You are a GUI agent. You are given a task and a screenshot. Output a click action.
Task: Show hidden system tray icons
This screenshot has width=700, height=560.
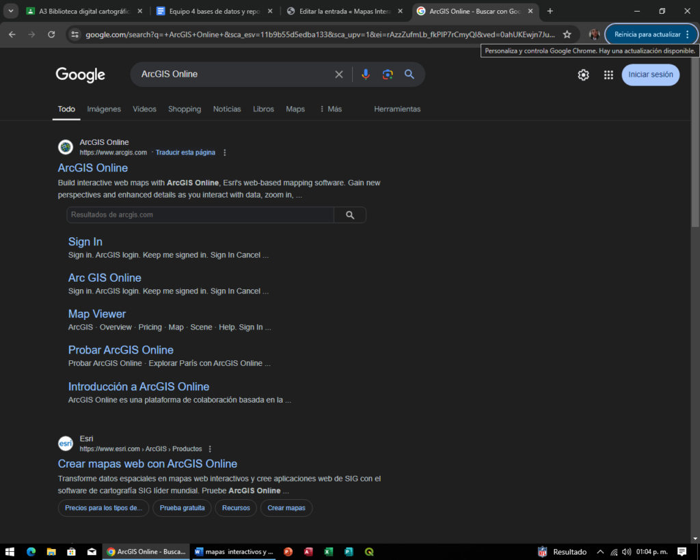tap(600, 552)
